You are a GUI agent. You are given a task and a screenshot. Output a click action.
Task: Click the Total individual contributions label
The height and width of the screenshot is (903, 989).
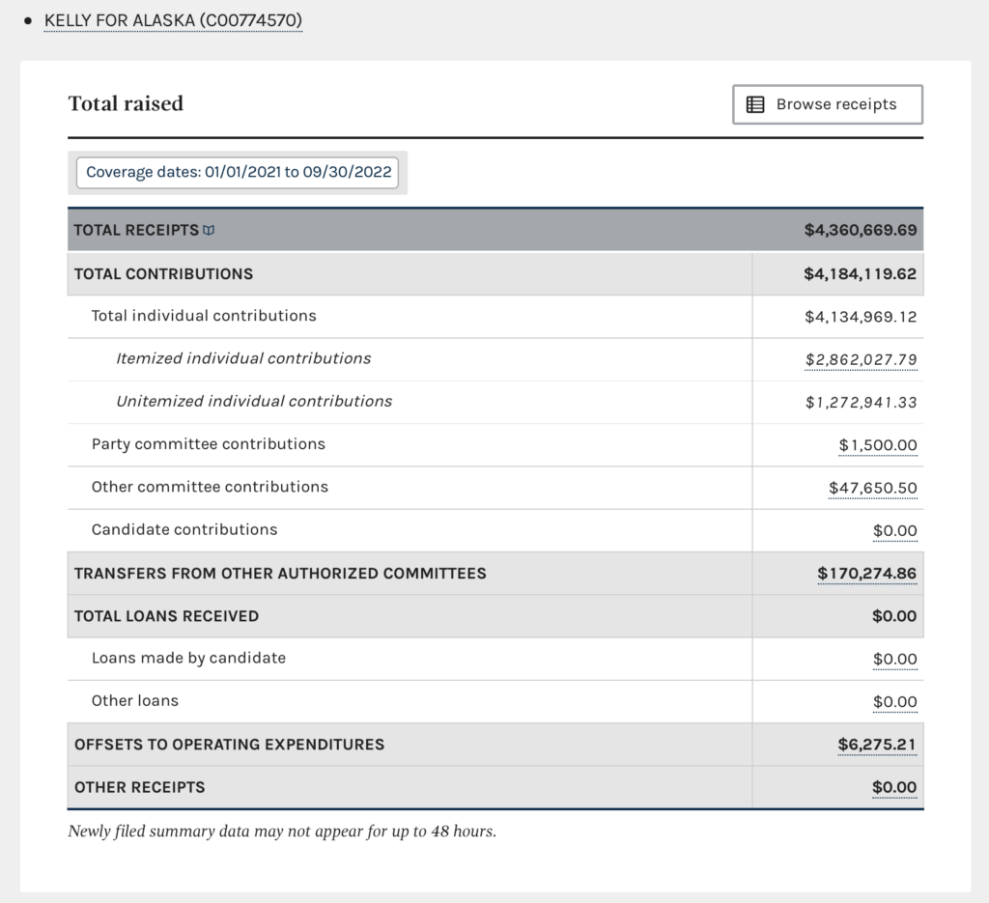[x=204, y=316]
